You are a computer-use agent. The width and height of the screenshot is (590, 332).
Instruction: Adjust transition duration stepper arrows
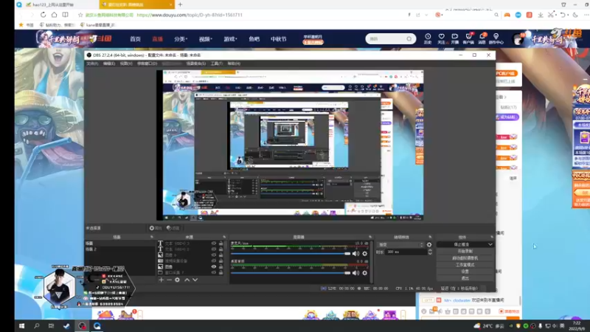tap(430, 252)
